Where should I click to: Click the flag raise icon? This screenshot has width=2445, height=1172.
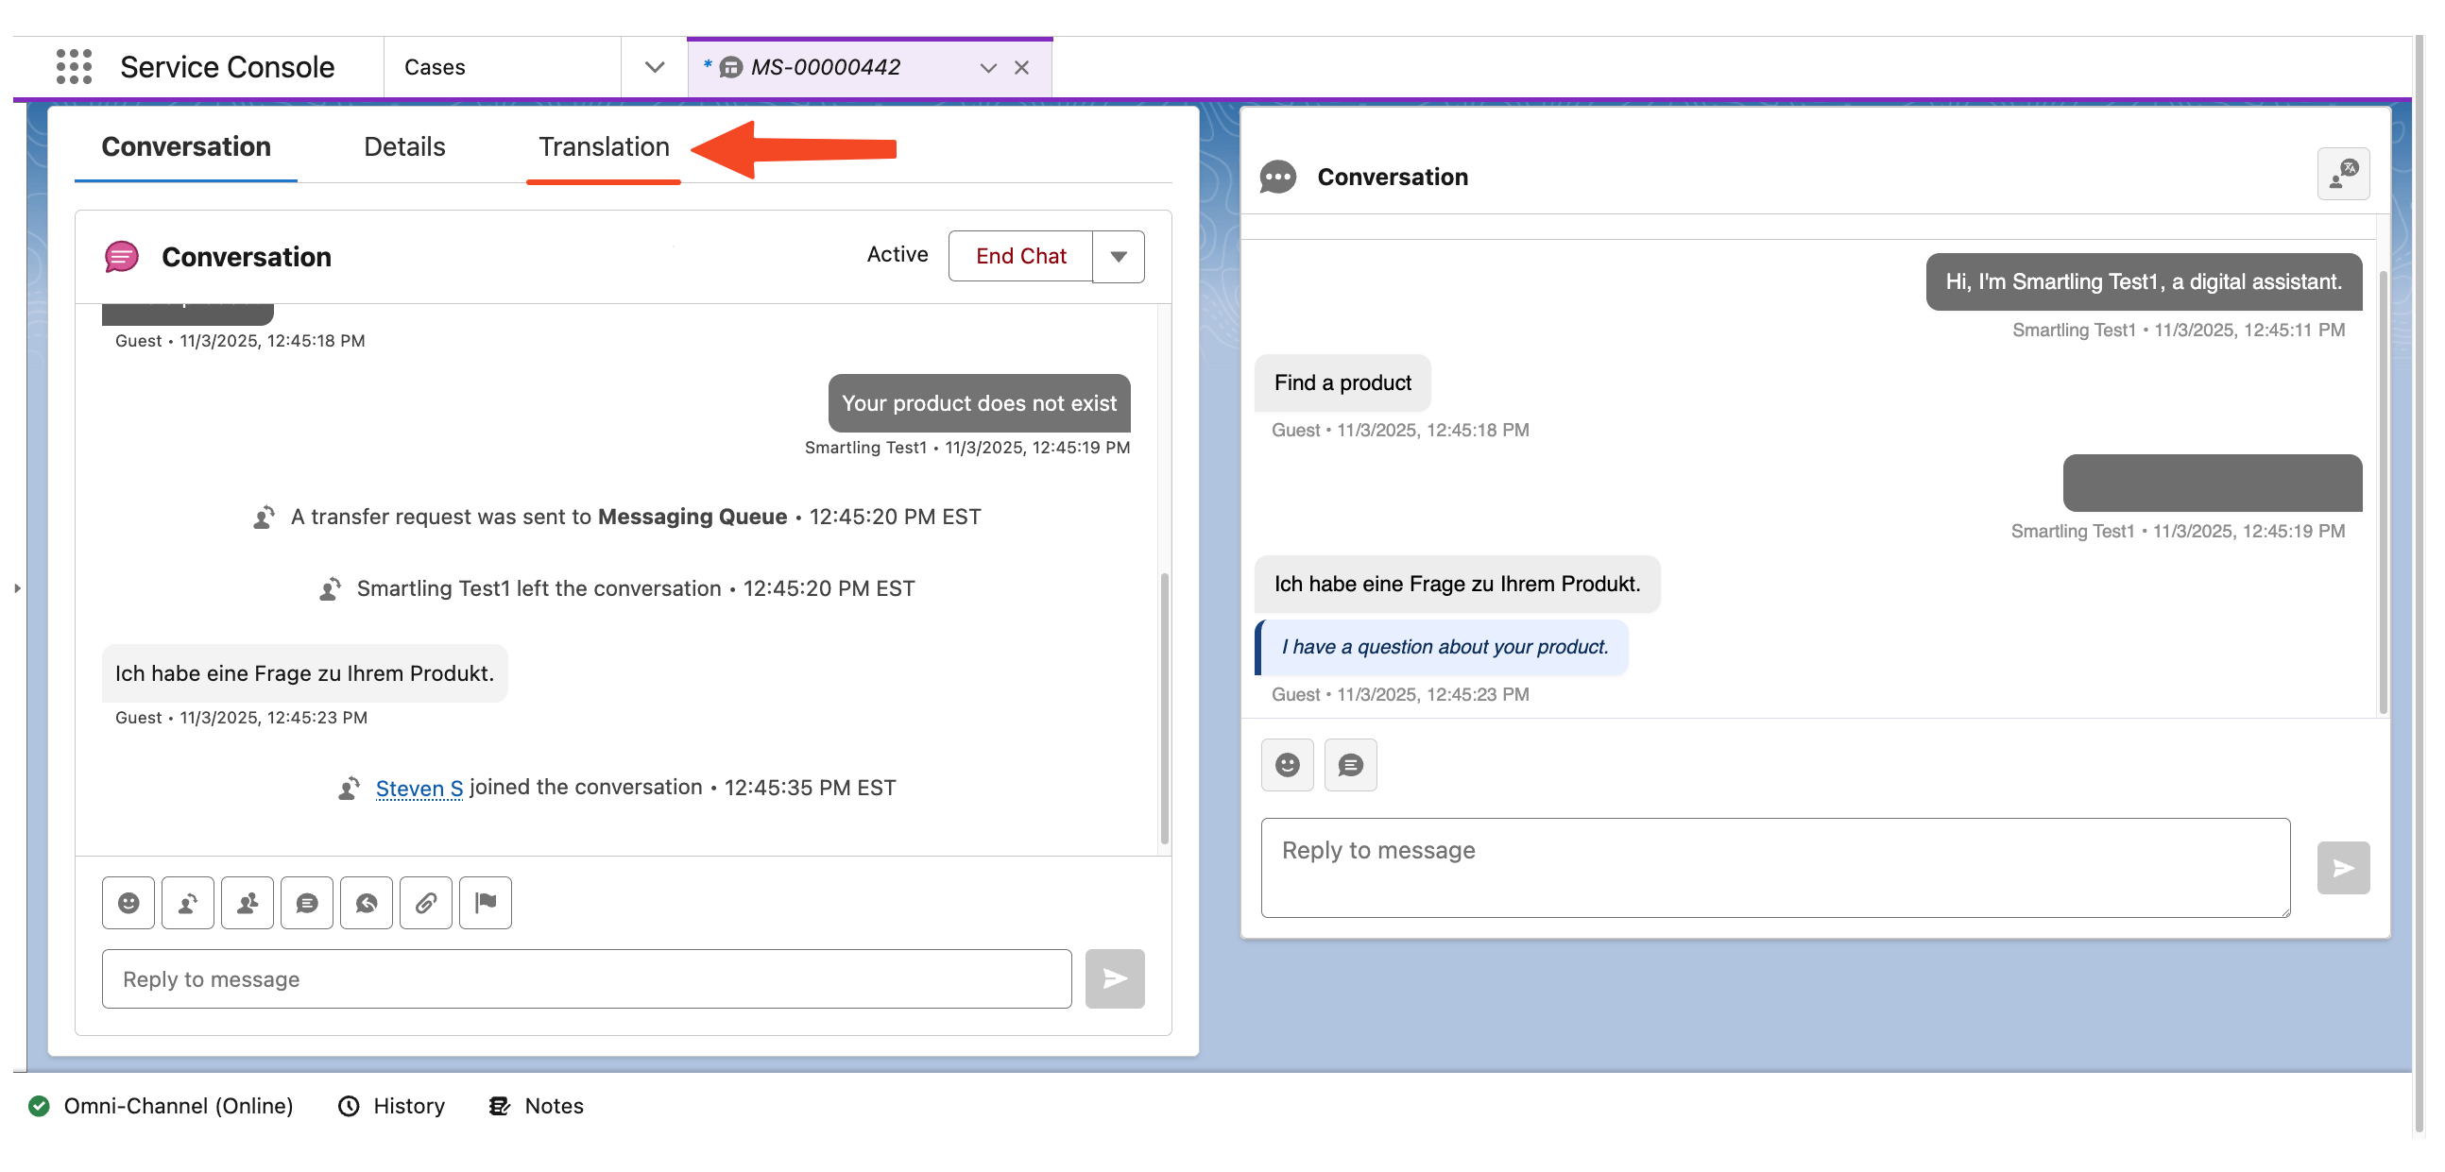pyautogui.click(x=486, y=903)
